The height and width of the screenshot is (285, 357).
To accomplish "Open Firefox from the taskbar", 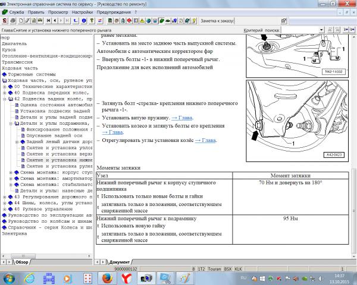I will click(x=107, y=278).
